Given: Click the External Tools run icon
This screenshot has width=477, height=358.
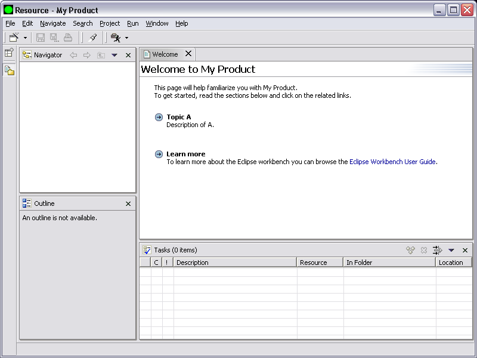Looking at the screenshot, I should 116,38.
